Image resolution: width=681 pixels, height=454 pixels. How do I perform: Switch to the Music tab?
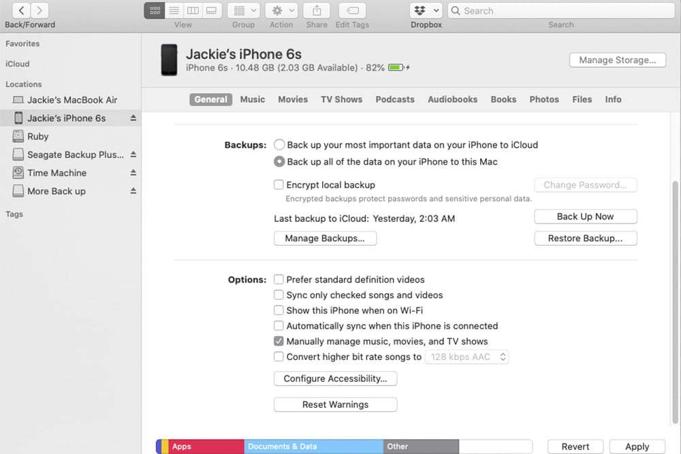pos(253,99)
